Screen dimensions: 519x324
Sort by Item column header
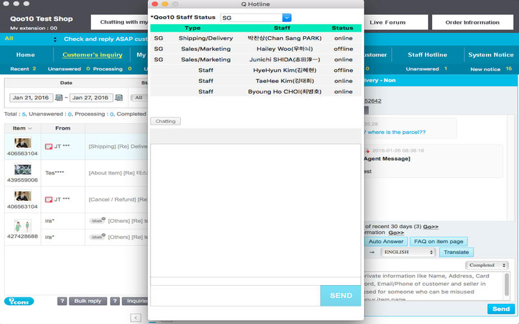click(22, 128)
